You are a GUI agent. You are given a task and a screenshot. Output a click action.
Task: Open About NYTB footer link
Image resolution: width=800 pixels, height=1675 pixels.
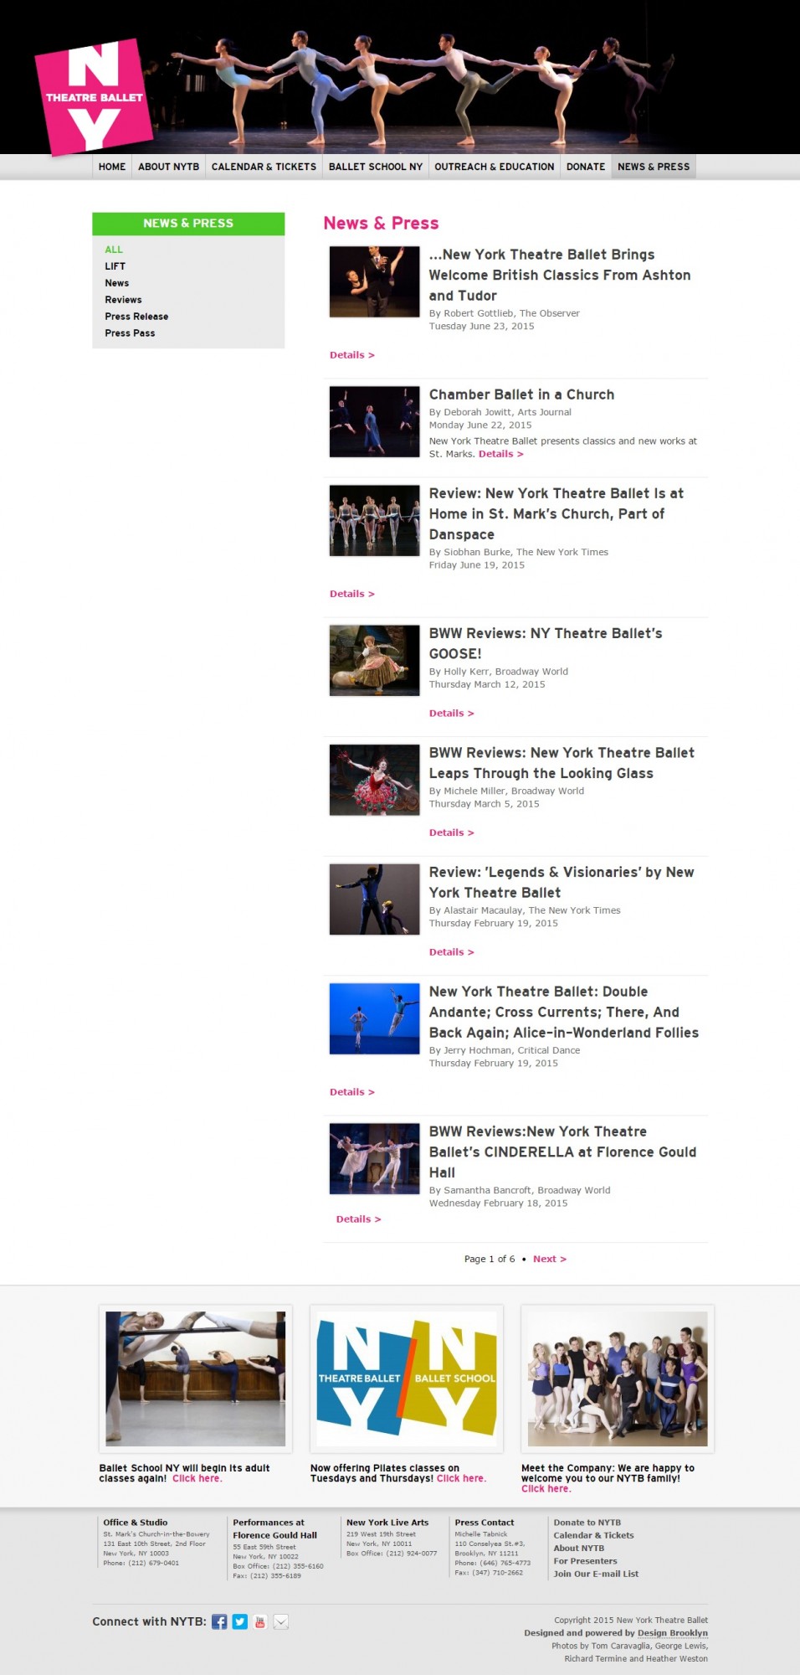(x=578, y=1548)
